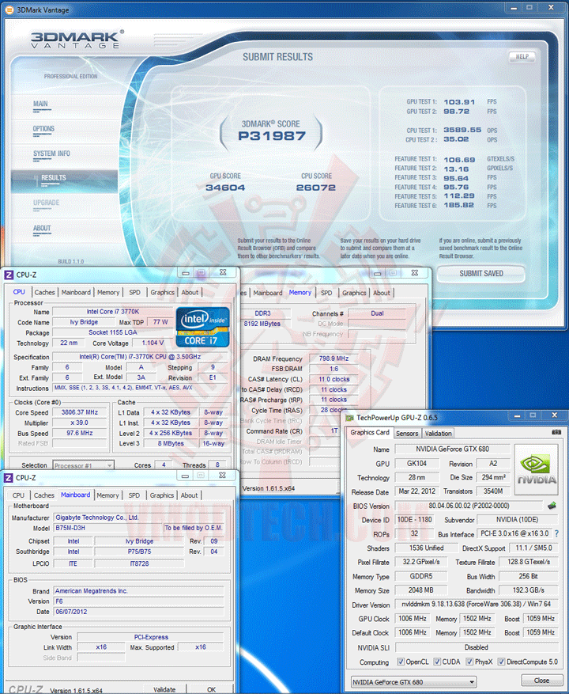The image size is (569, 694).
Task: Click the CPU Test 1 value 3589.55
Action: point(462,130)
